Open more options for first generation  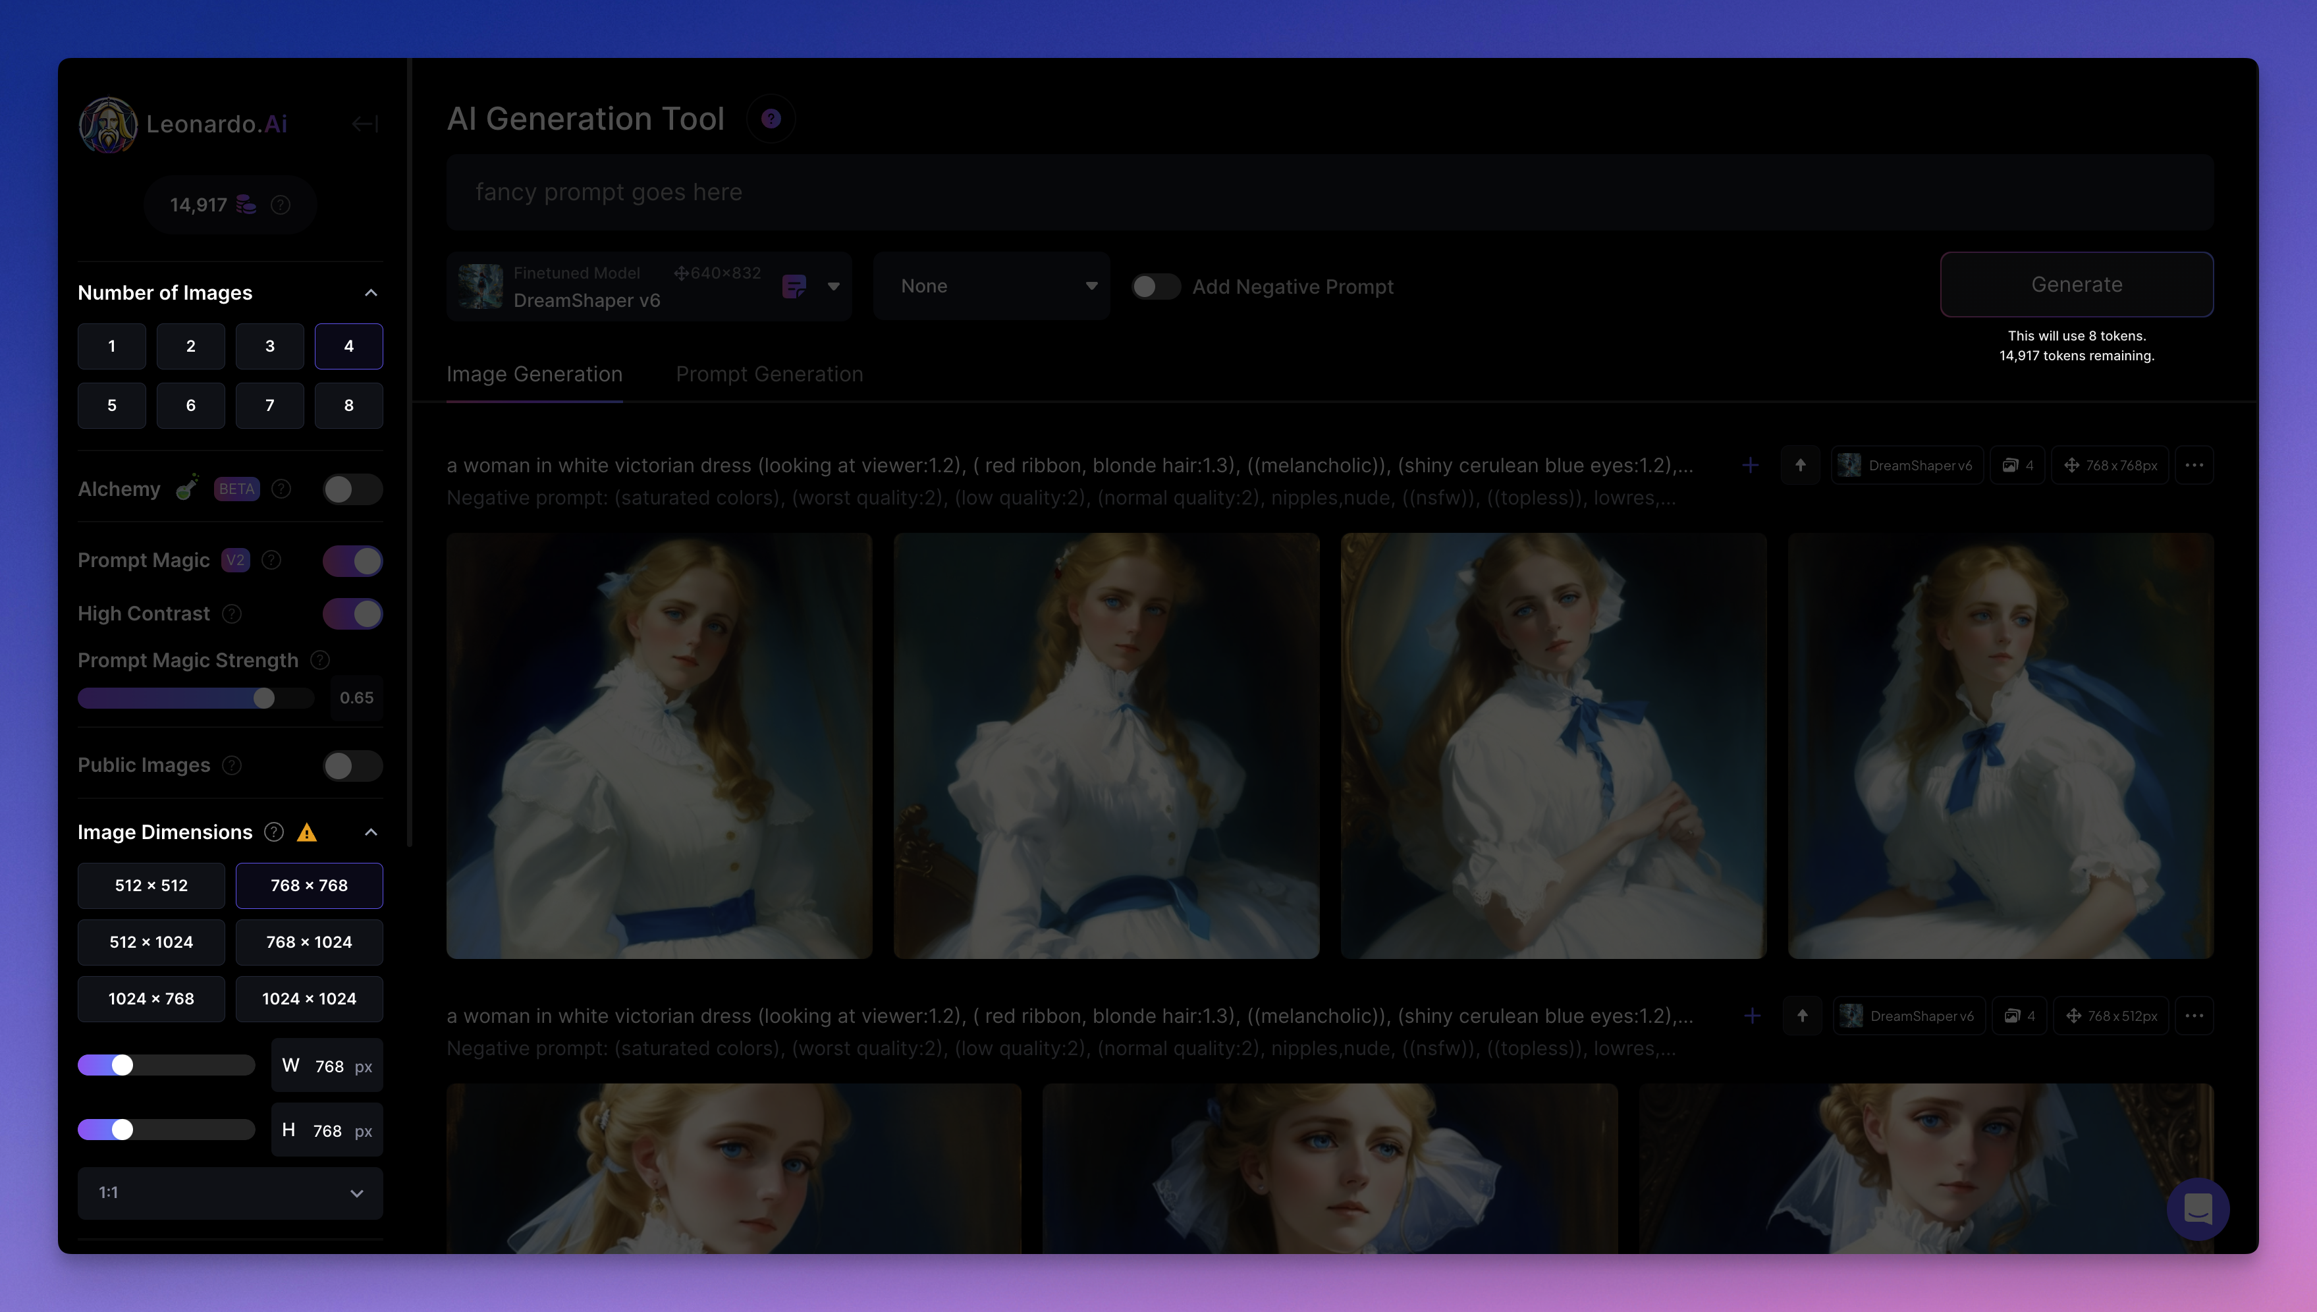pyautogui.click(x=2194, y=465)
